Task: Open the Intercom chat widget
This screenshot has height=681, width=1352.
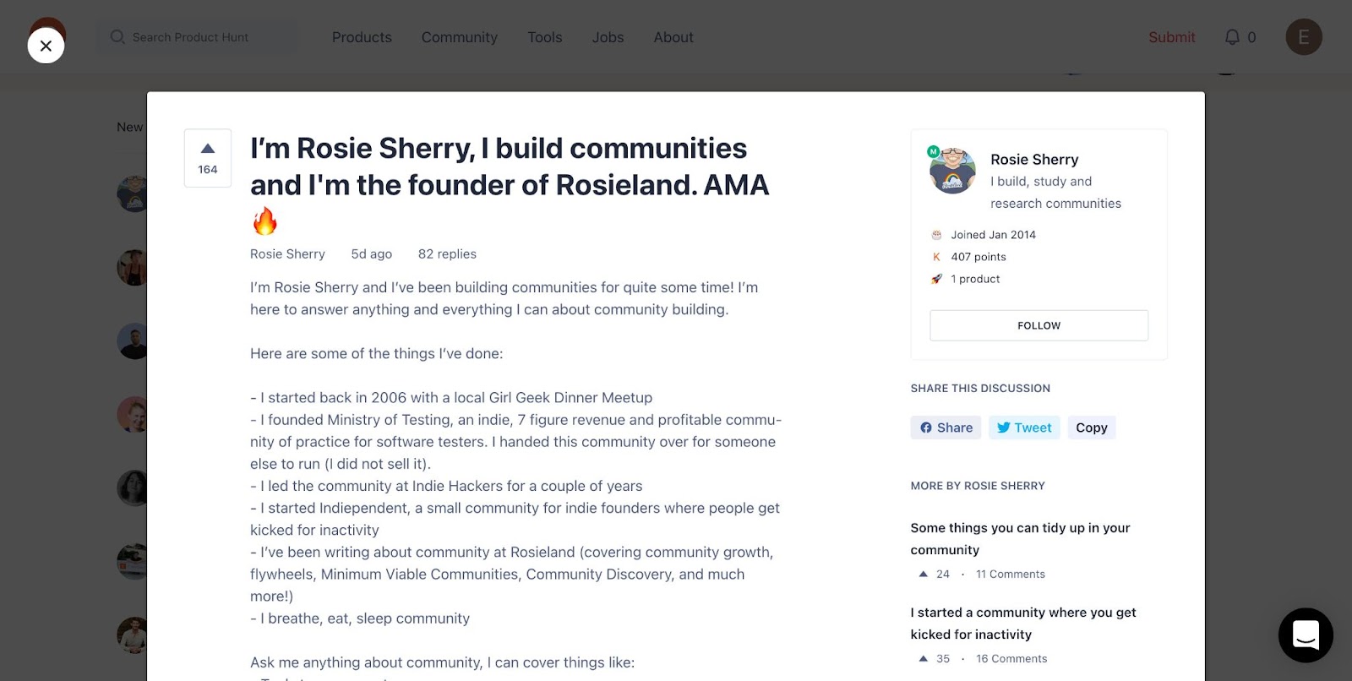Action: pos(1306,635)
